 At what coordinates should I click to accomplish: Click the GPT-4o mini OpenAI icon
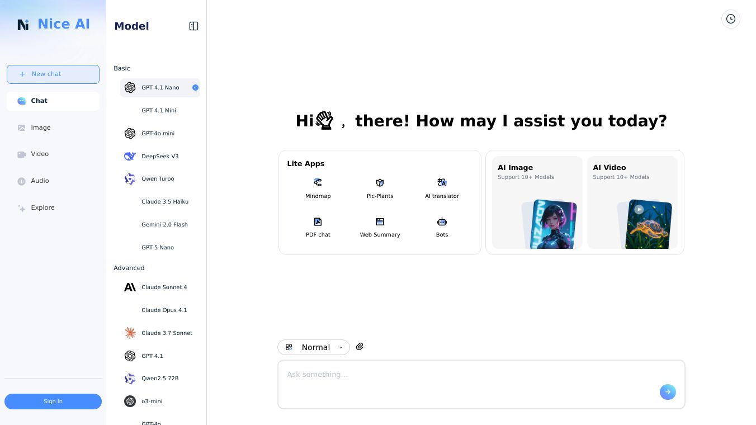130,133
